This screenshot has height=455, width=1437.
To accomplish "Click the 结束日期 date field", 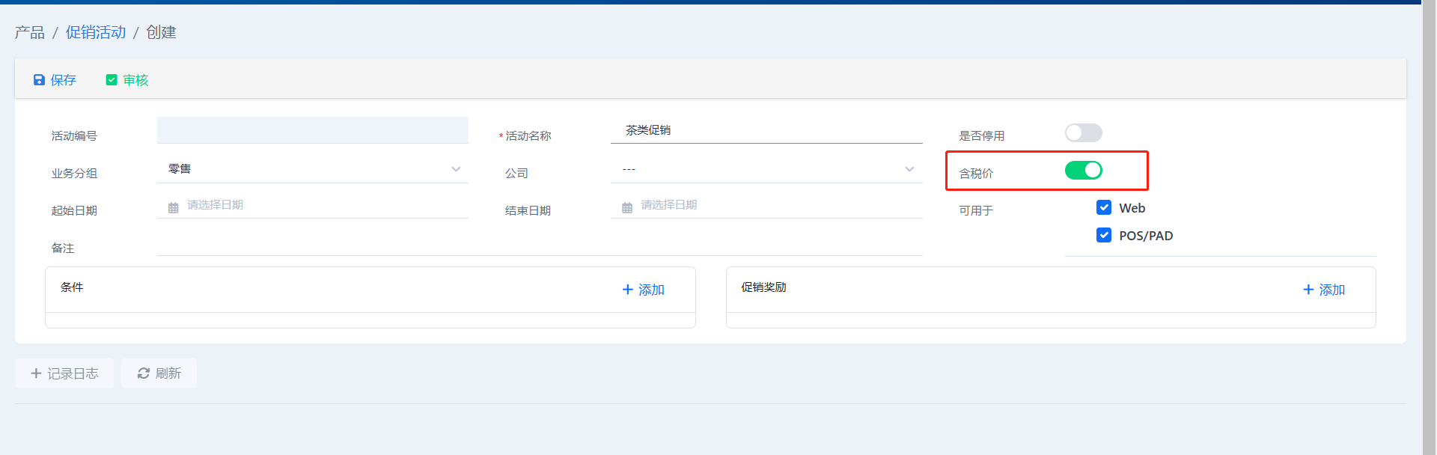I will coord(766,205).
